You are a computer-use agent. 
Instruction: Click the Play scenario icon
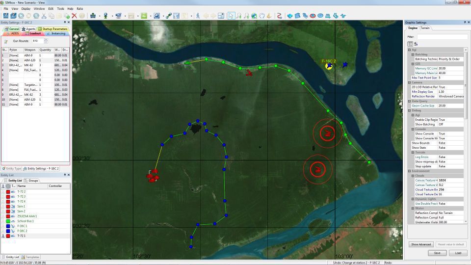pyautogui.click(x=21, y=16)
